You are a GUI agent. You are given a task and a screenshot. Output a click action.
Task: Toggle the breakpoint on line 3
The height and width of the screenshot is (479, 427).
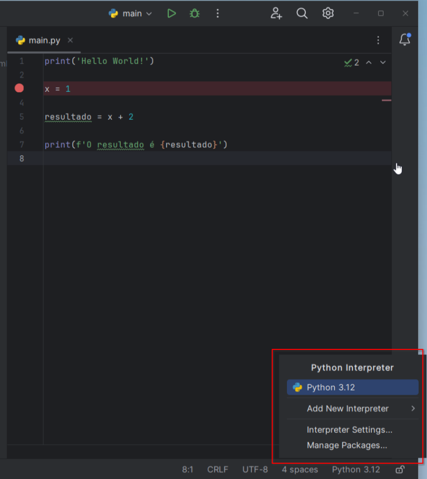click(19, 88)
